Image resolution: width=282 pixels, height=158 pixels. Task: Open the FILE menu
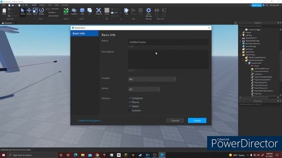click(4, 5)
